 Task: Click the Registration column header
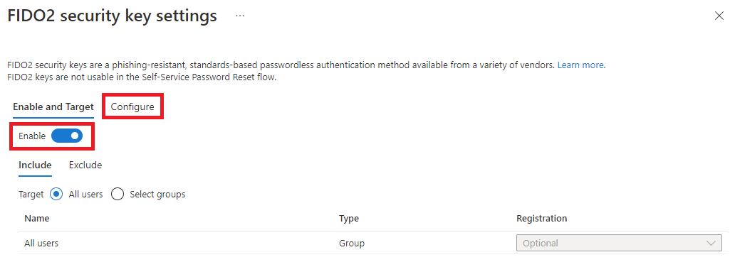(541, 219)
